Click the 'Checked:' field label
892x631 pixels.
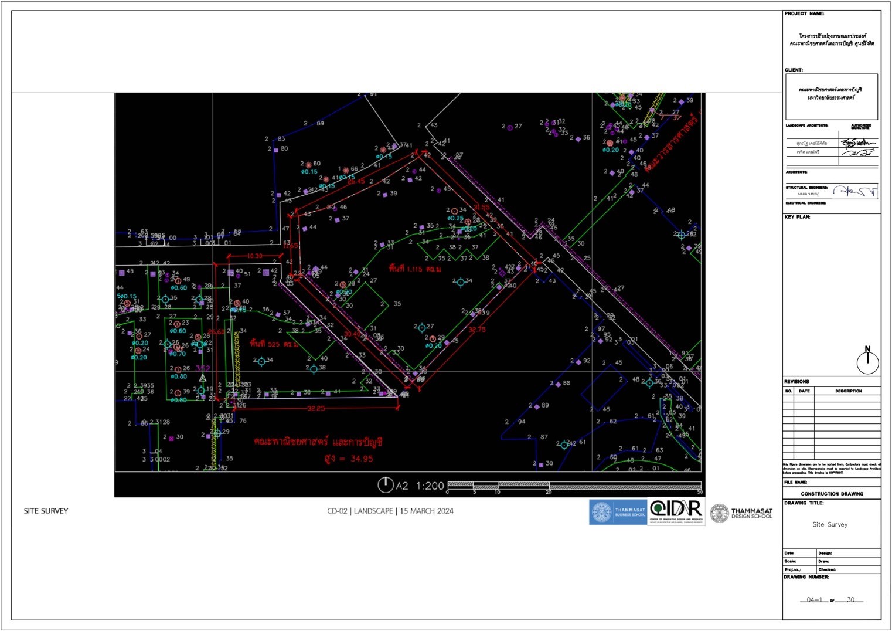pyautogui.click(x=827, y=569)
